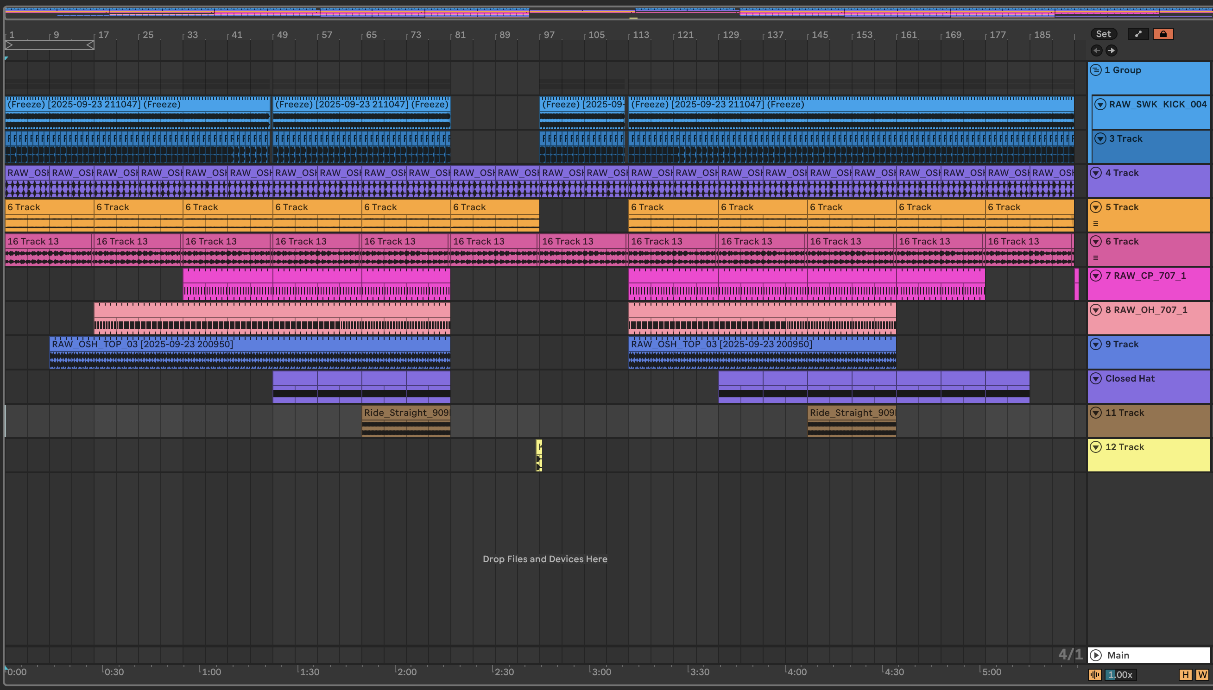Select the 11 Track header name
The image size is (1213, 690).
point(1125,413)
